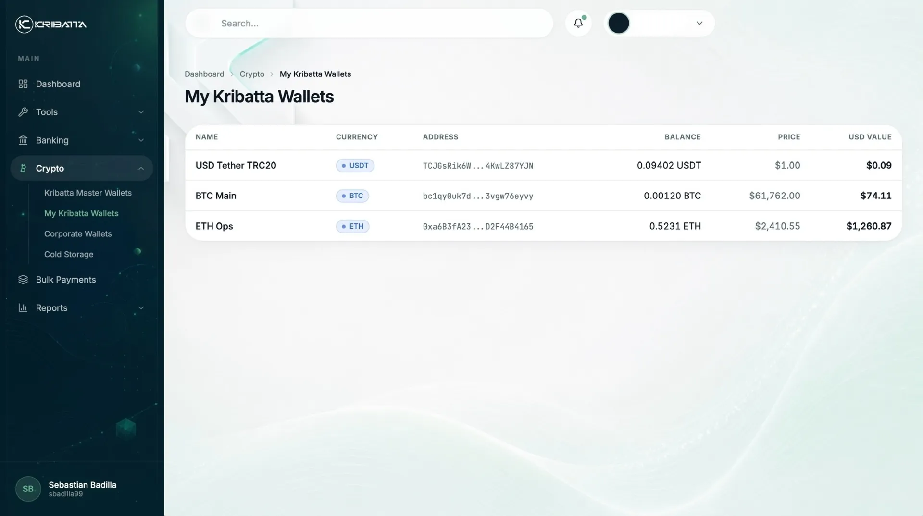Click the sbadilla99 username

point(65,494)
